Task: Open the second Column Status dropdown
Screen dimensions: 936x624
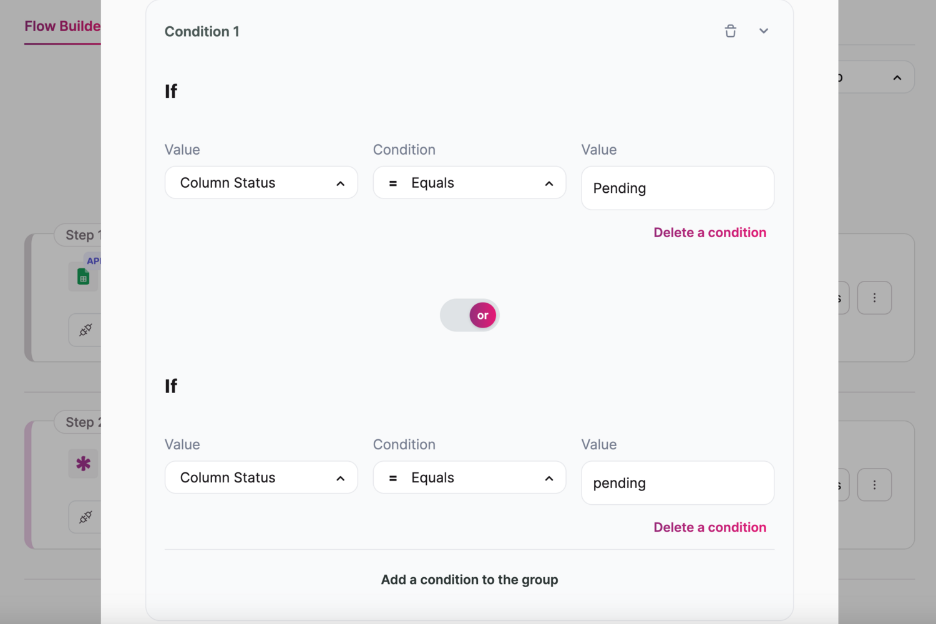Action: coord(261,477)
